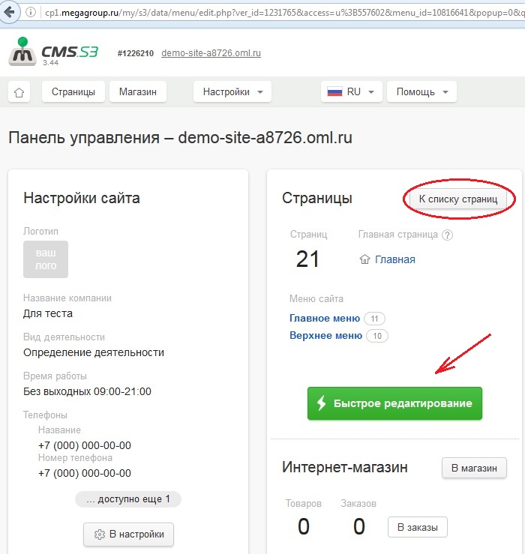
Task: Click the Настройки сайта heading
Action: point(82,198)
